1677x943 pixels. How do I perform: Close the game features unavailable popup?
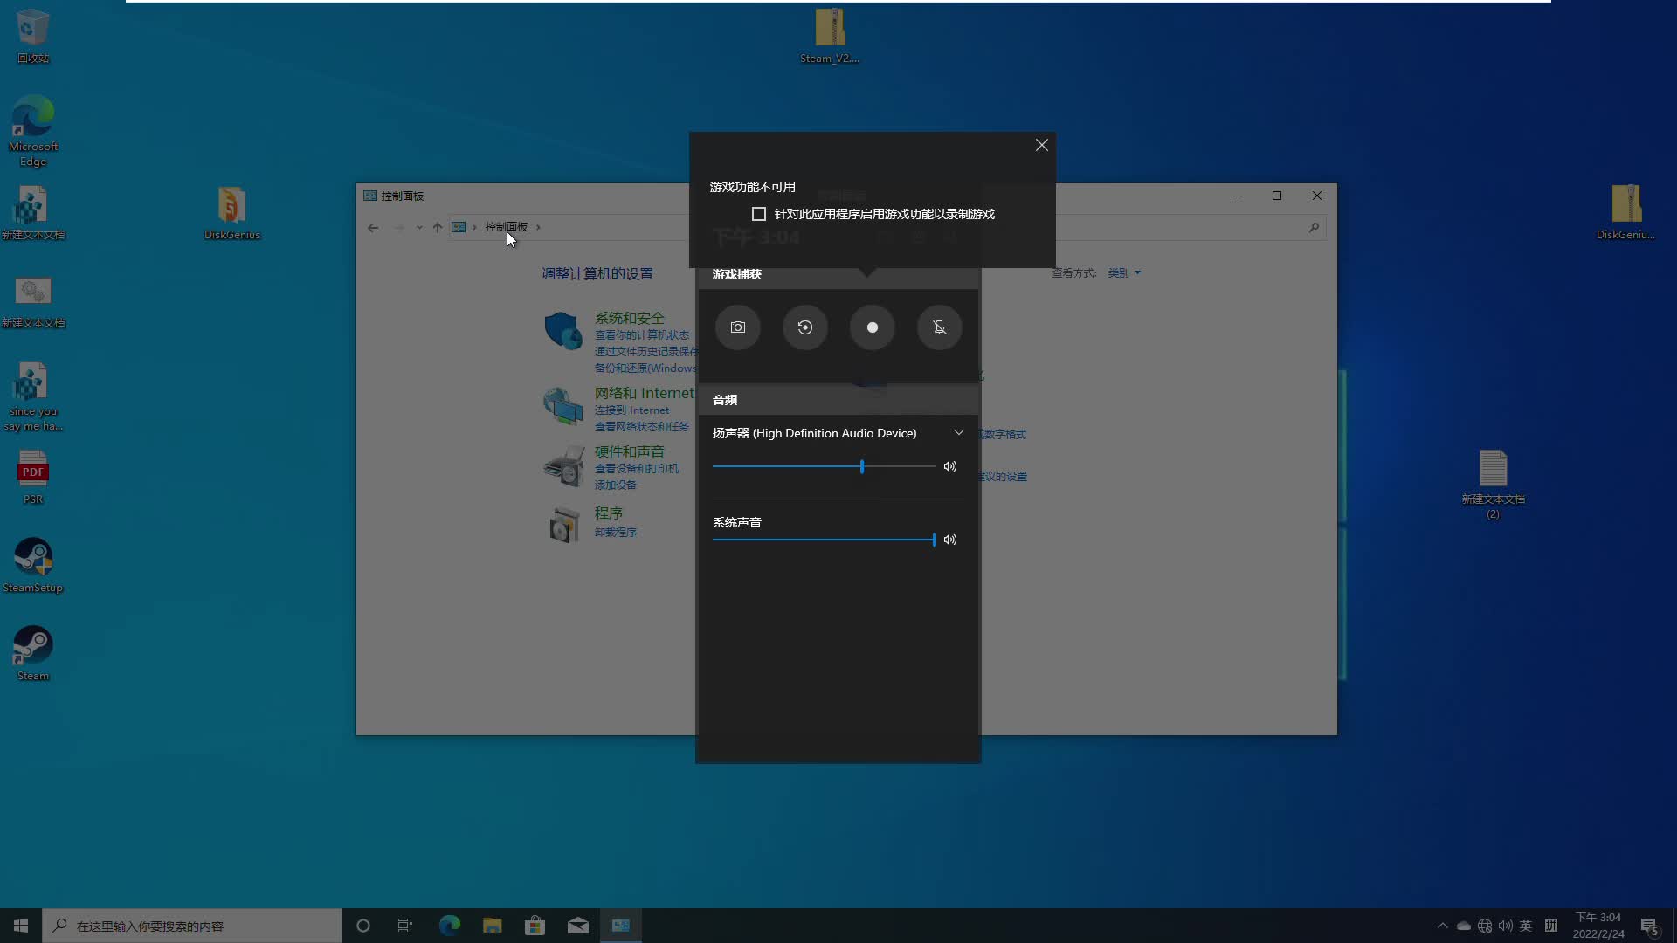(x=1041, y=145)
